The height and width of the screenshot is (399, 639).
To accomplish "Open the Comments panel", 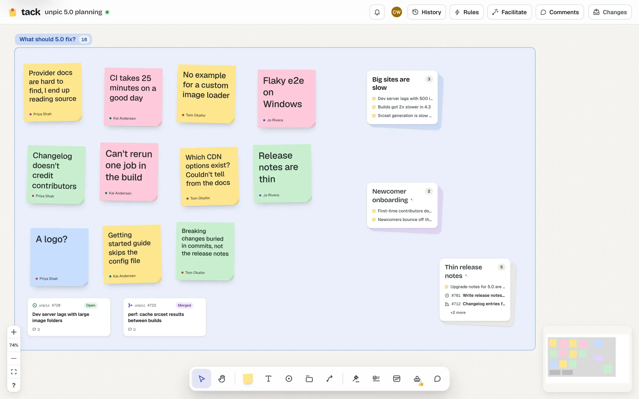I will tap(560, 12).
